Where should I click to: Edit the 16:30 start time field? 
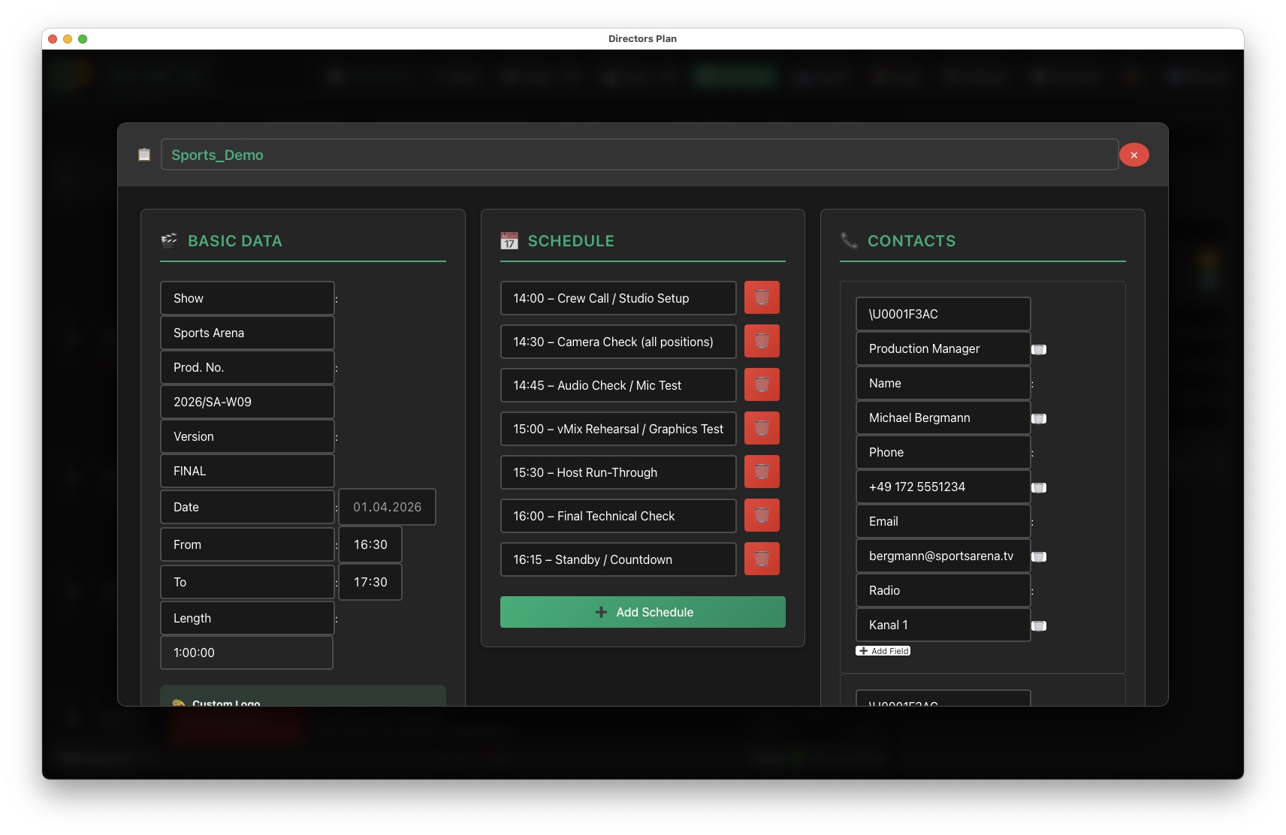pos(370,544)
